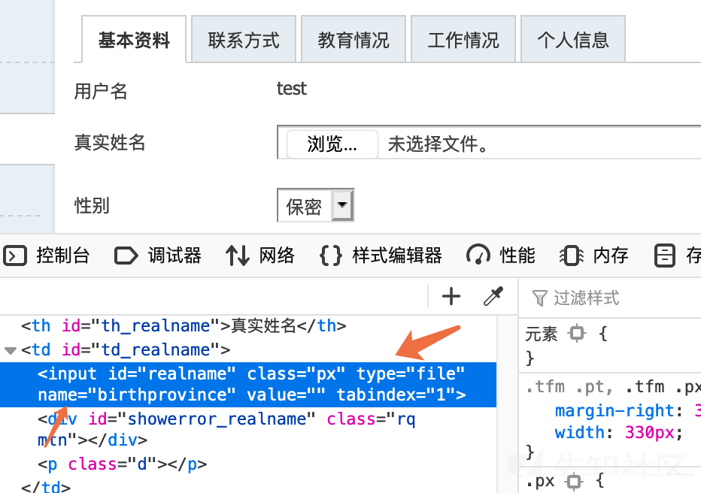This screenshot has width=701, height=493.
Task: Open the 网络 network panel
Action: tap(261, 256)
